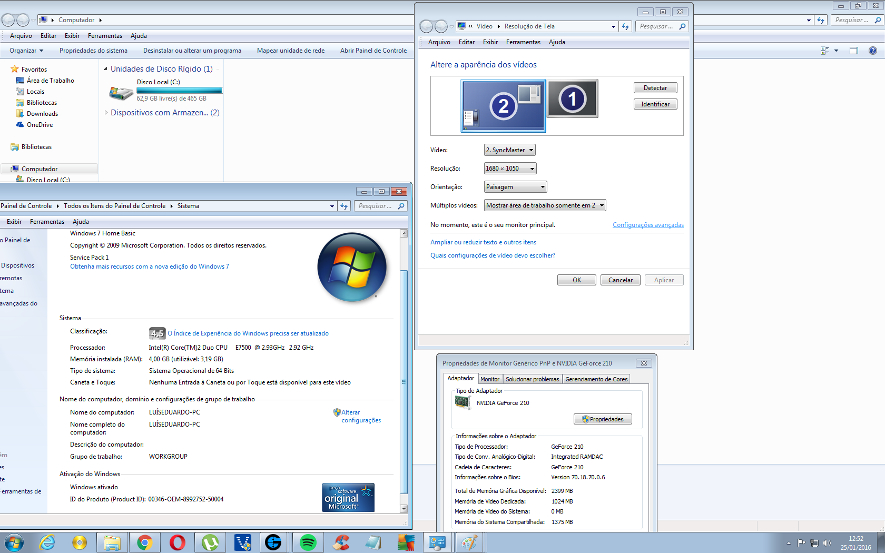Click Ampliar ou reduzir texto link

click(x=483, y=242)
